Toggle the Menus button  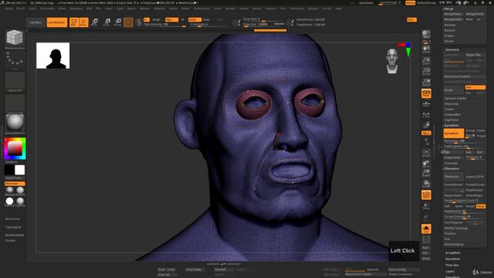tap(410, 3)
